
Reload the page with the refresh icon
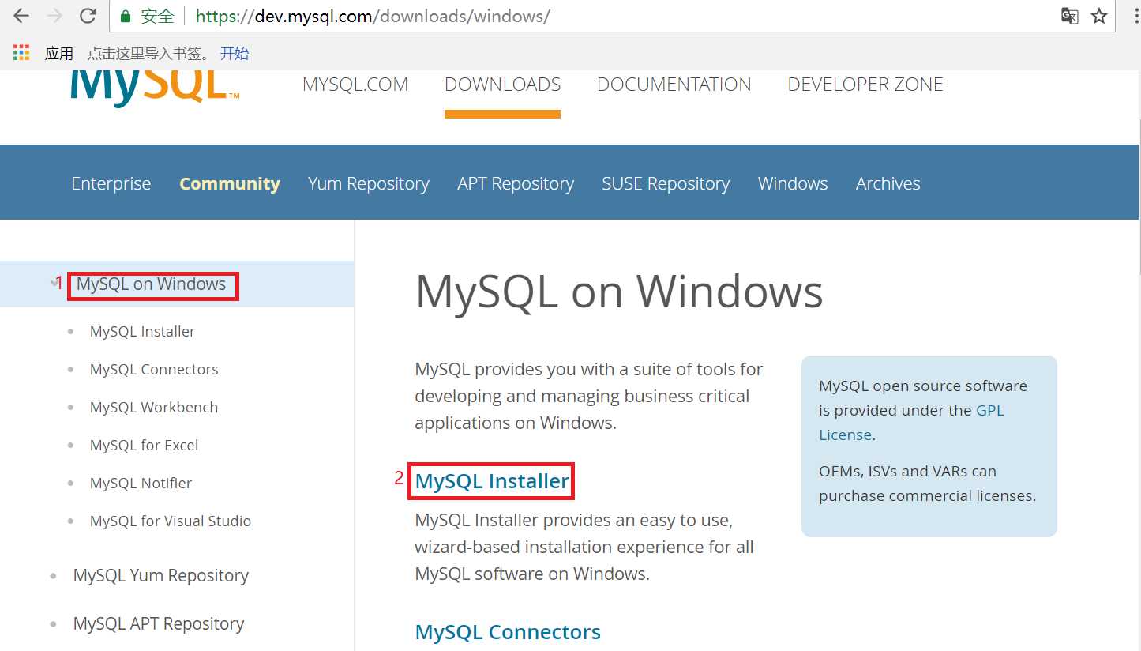coord(88,16)
